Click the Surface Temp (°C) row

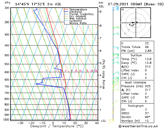tap(137, 59)
